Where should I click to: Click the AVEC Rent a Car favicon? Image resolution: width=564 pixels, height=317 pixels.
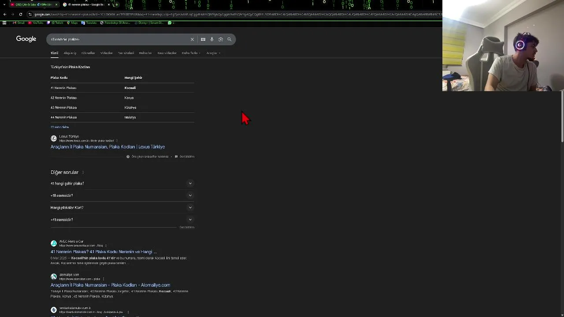54,243
